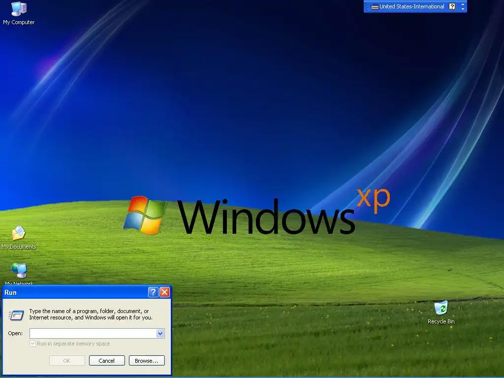
Task: Toggle Run in separate memory space checkbox
Action: click(33, 344)
